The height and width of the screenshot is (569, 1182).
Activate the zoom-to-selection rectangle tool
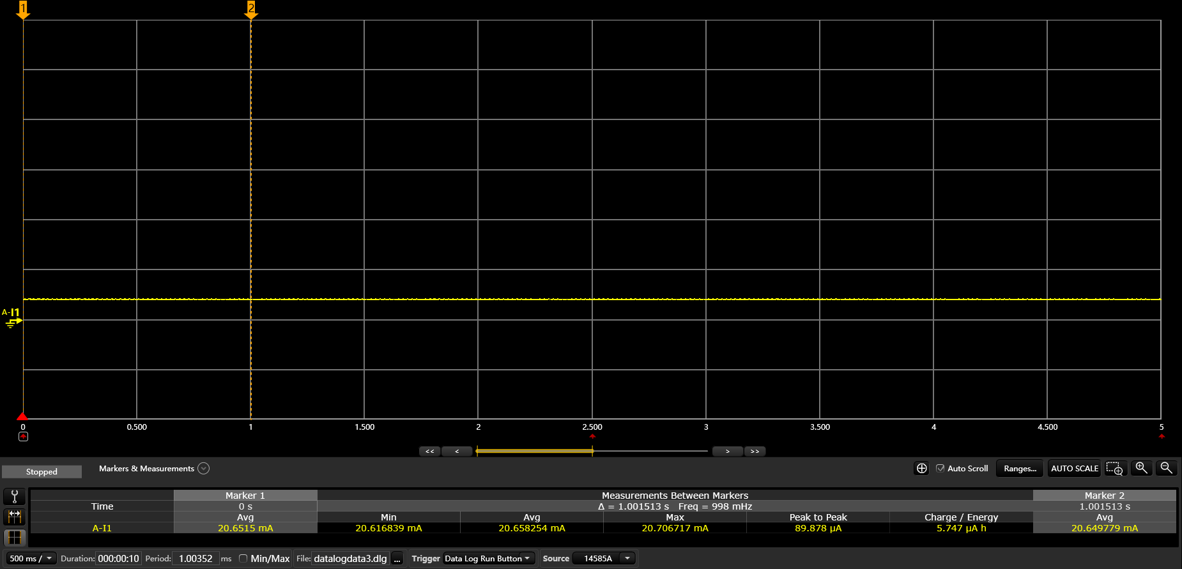[x=1115, y=468]
